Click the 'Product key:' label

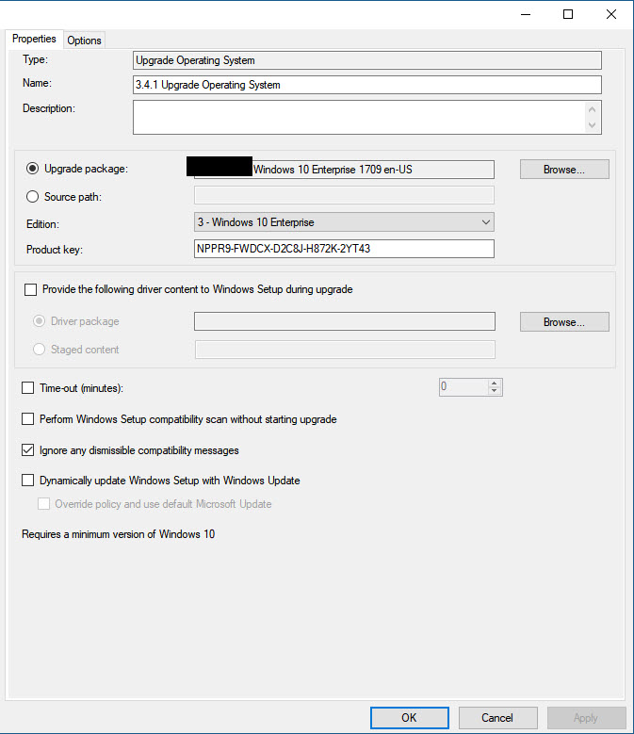click(55, 250)
